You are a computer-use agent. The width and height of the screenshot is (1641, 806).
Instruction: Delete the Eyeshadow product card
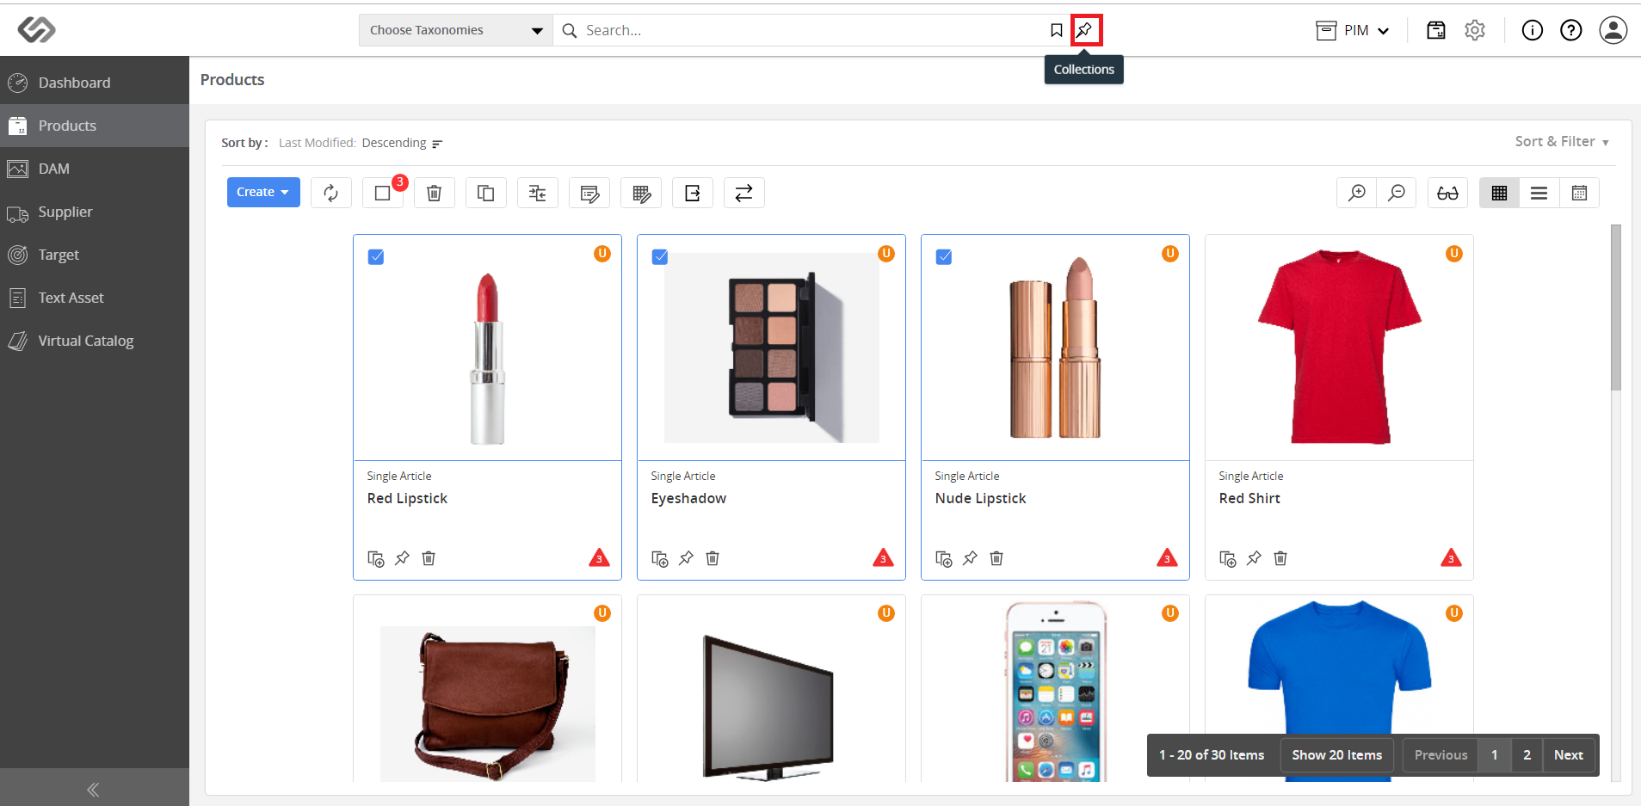pyautogui.click(x=713, y=558)
